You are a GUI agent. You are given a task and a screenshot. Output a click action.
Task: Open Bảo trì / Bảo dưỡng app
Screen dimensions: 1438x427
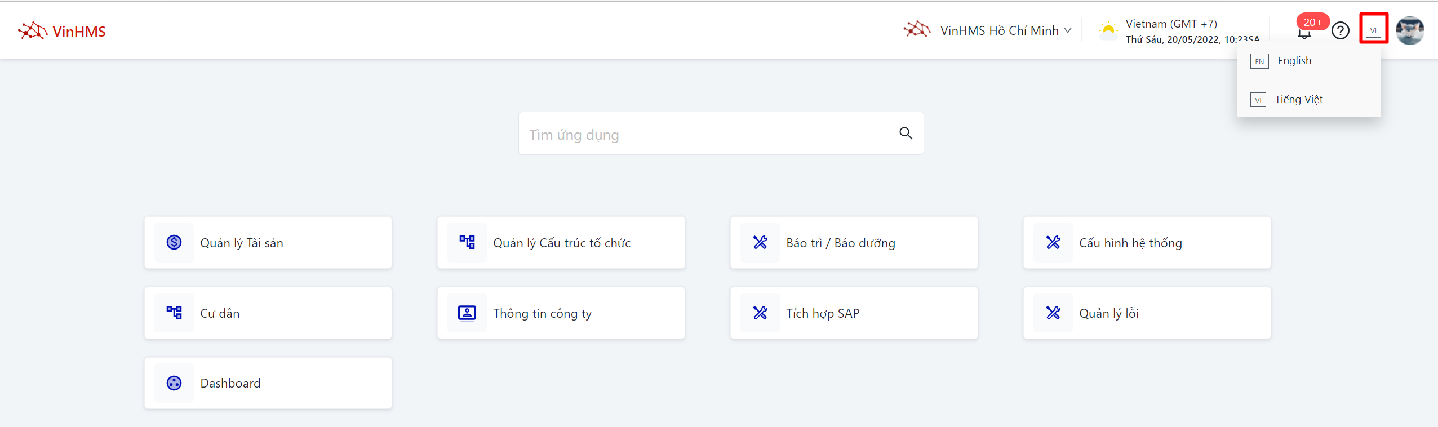click(x=854, y=243)
